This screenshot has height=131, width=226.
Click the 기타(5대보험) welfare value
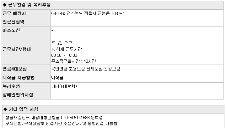64,86
